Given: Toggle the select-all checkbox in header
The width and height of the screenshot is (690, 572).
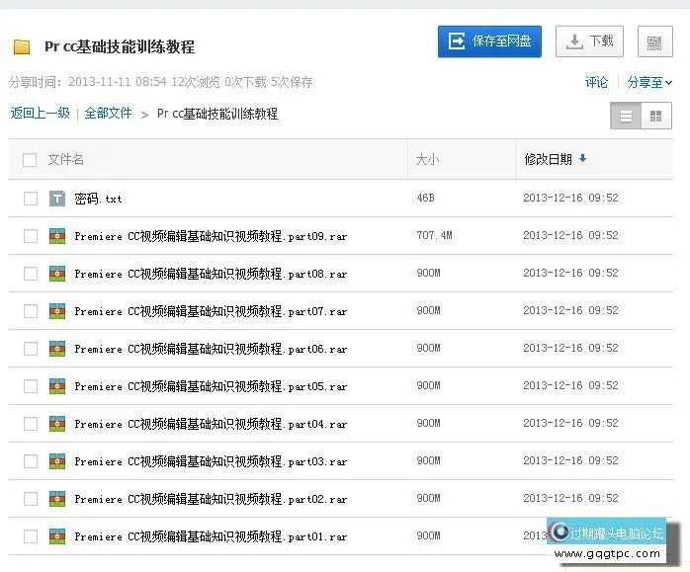Looking at the screenshot, I should click(30, 160).
